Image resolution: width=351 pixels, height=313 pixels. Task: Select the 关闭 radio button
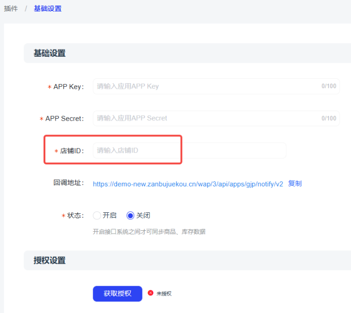[x=131, y=215]
